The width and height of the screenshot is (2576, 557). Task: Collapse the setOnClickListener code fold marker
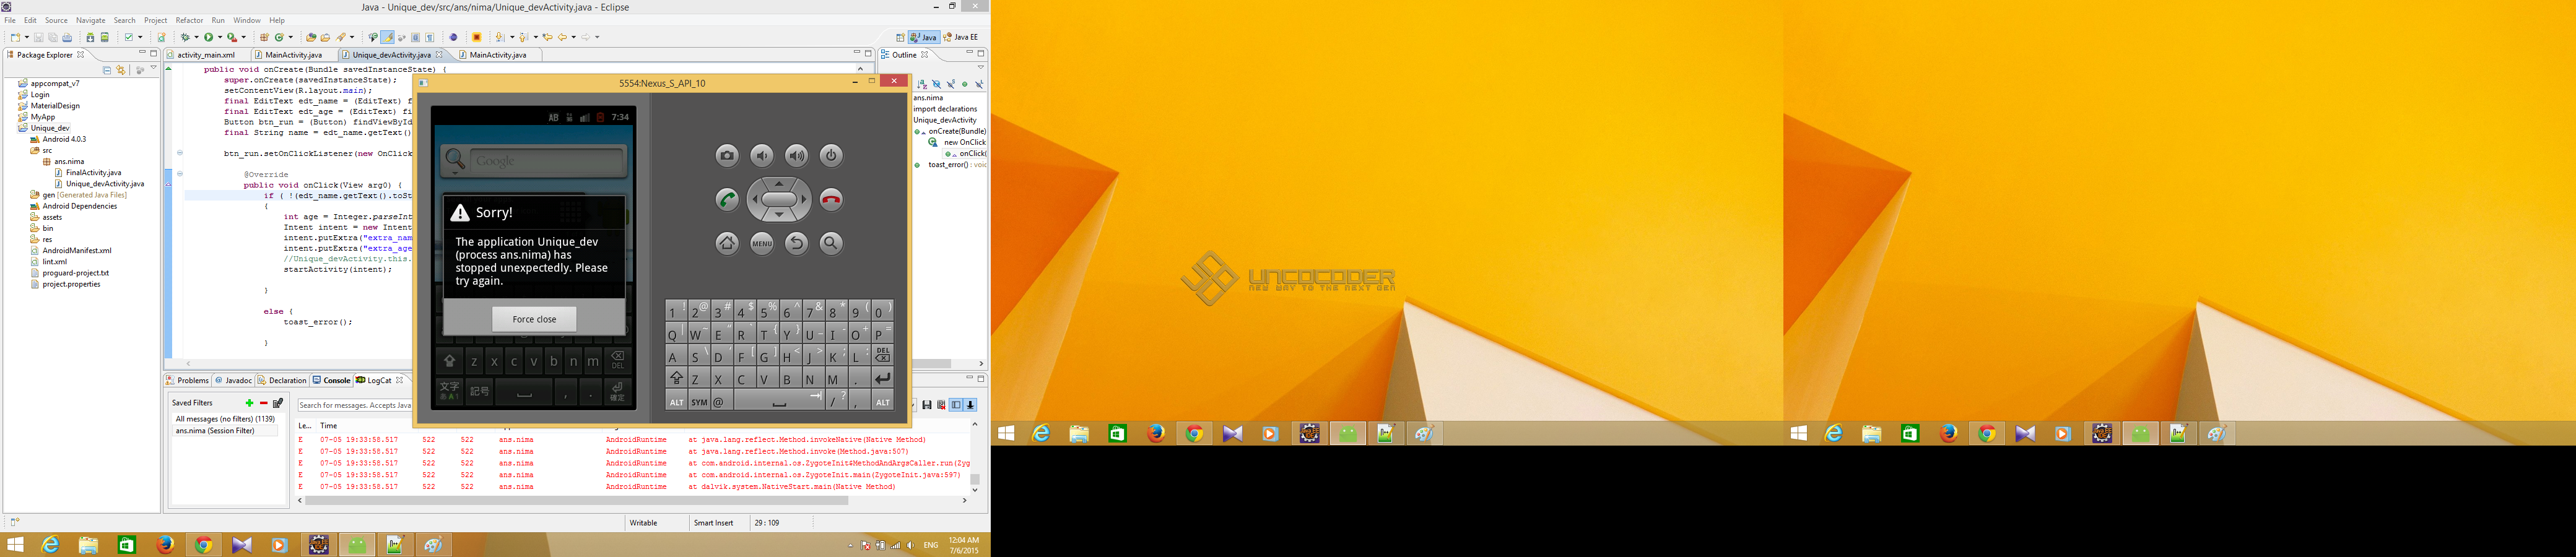click(180, 153)
